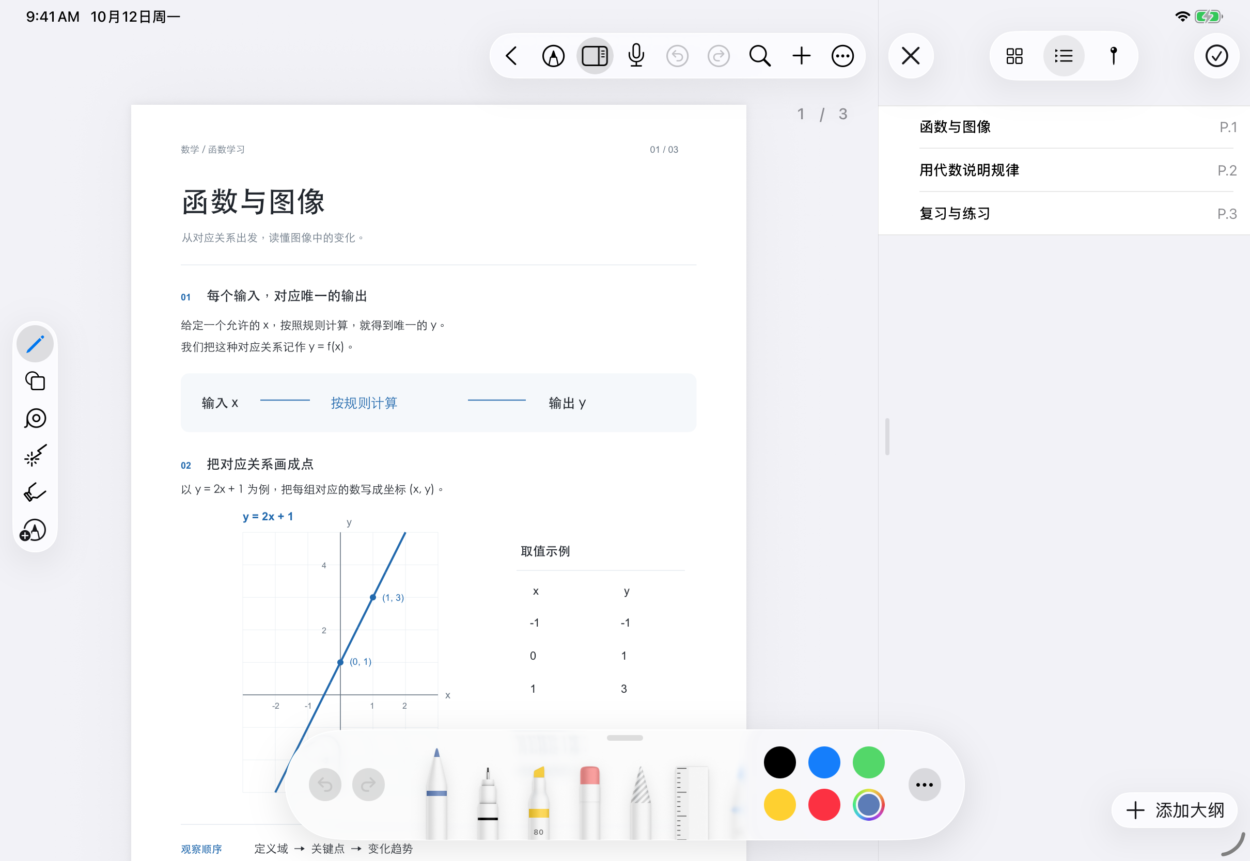
Task: Tap the palette grab handle
Action: tap(624, 738)
